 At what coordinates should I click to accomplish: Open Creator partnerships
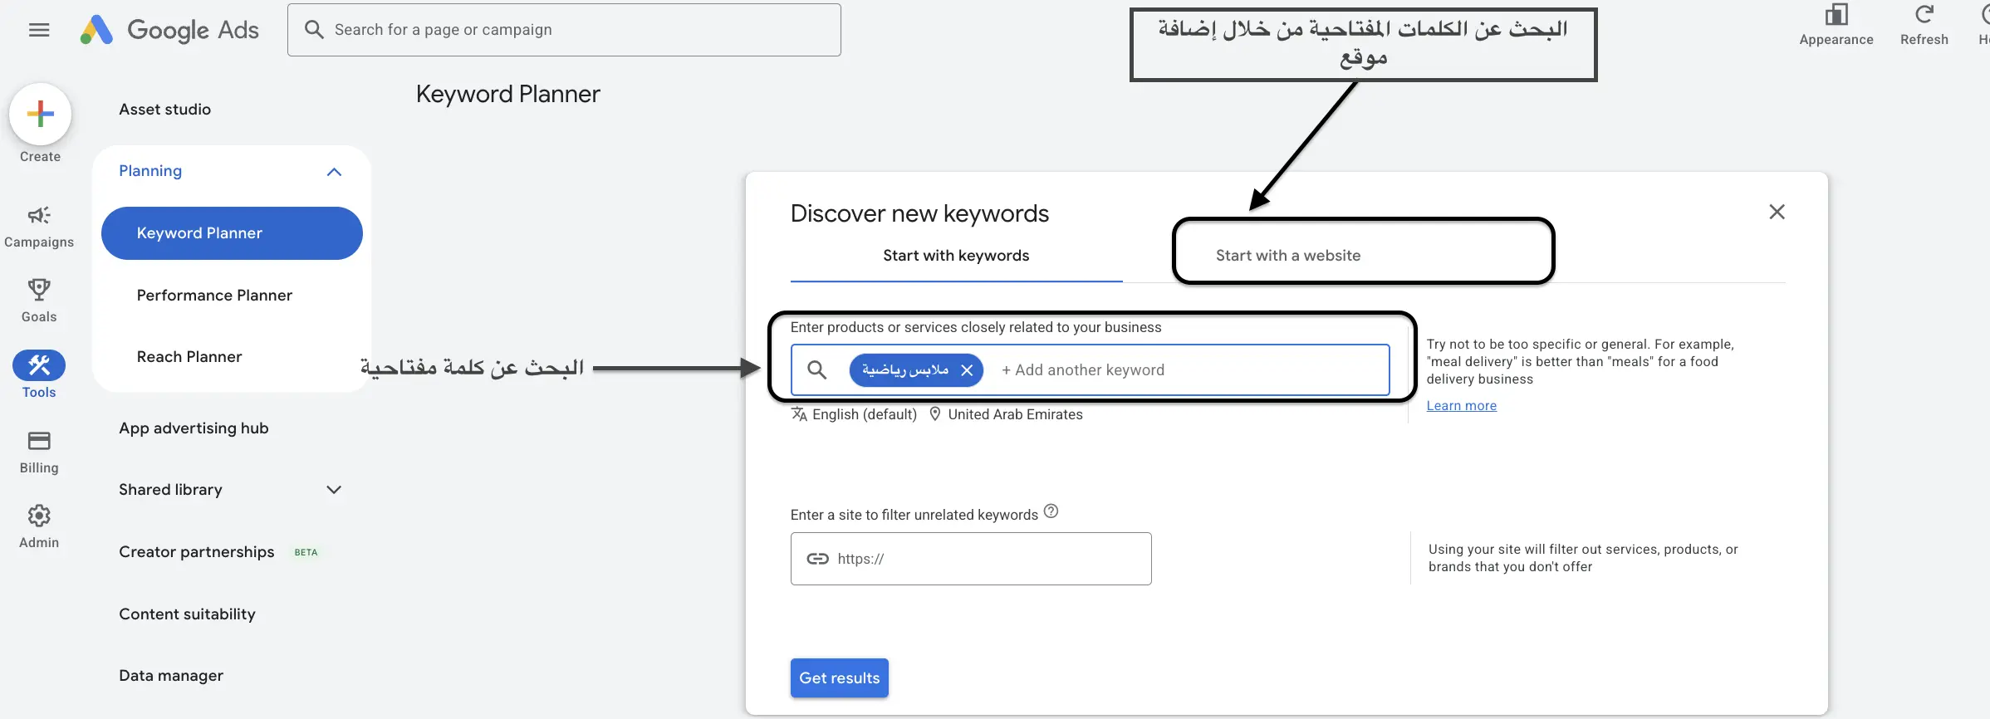pos(196,552)
